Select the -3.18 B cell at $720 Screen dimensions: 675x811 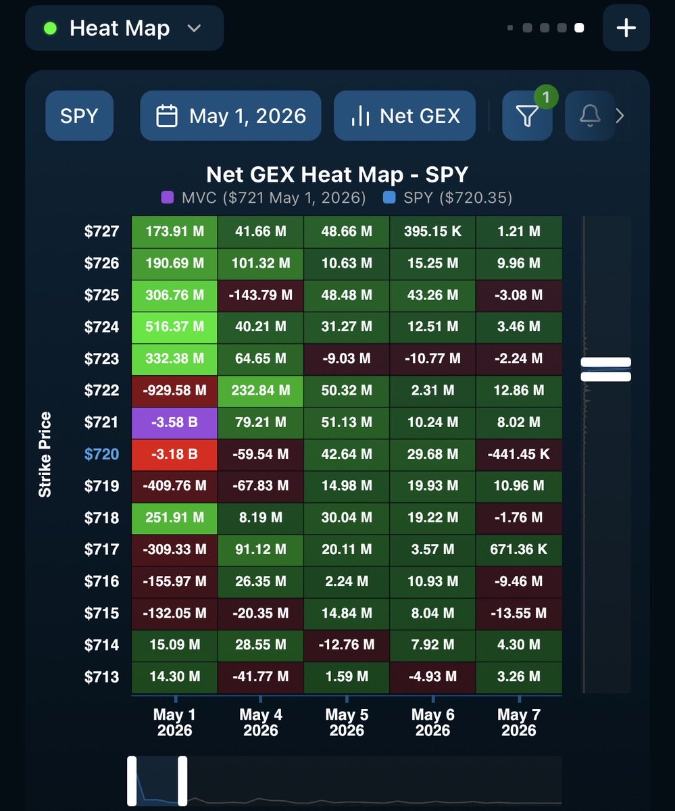[174, 454]
